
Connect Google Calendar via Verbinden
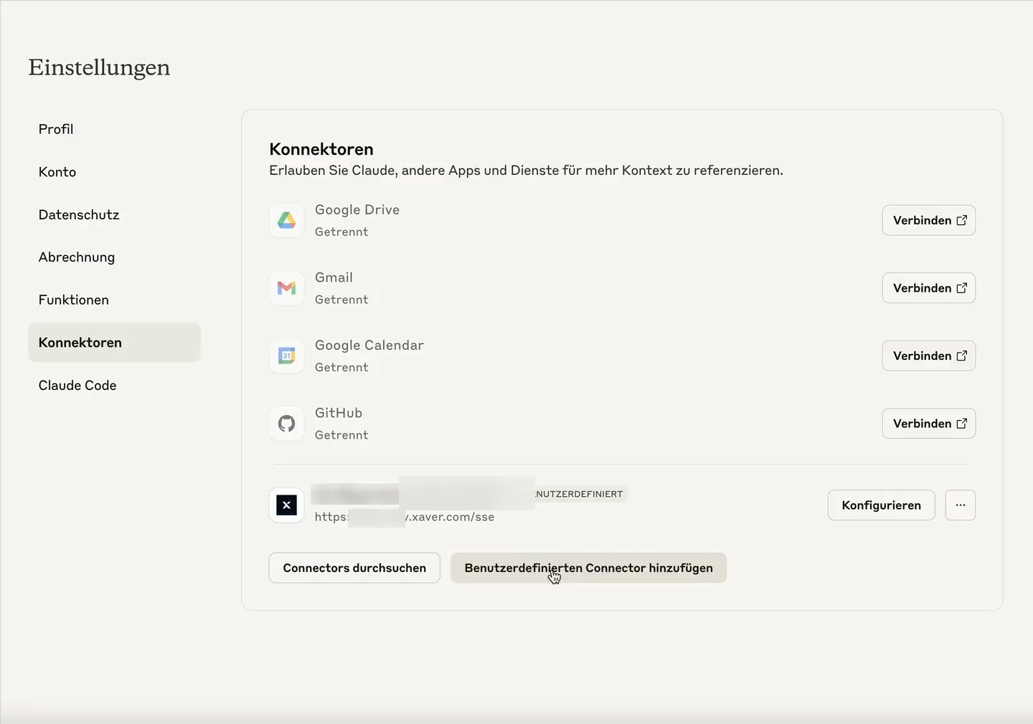tap(929, 356)
